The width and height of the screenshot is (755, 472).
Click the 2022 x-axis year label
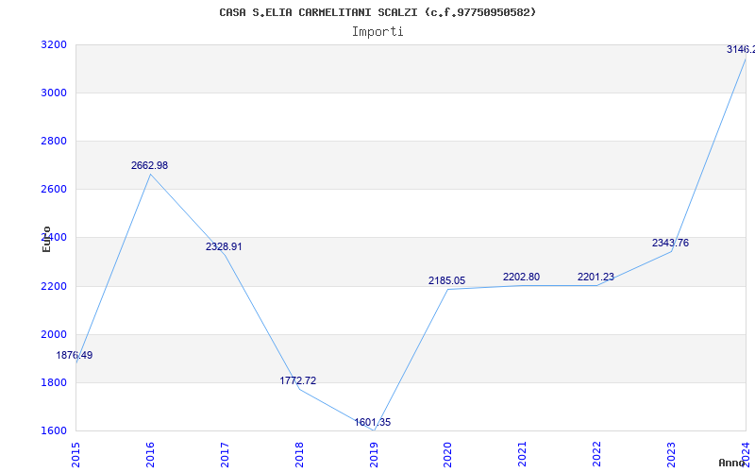click(x=596, y=455)
